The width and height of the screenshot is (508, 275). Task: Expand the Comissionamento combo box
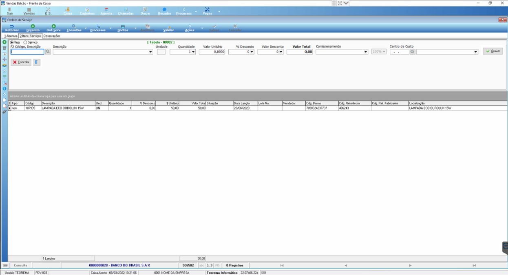coord(366,52)
